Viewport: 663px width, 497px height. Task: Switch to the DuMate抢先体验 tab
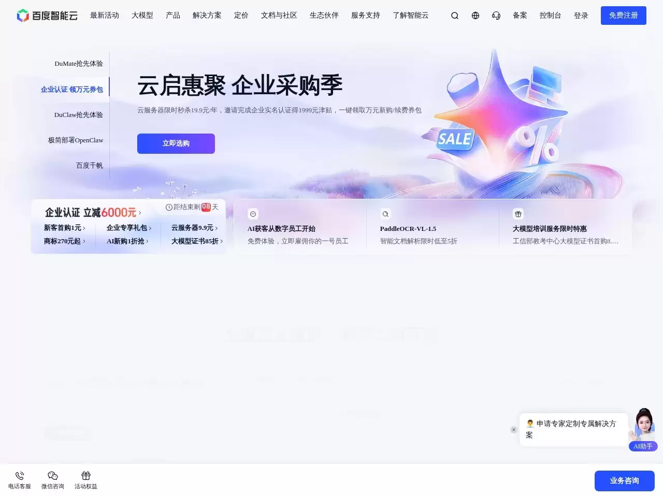pyautogui.click(x=79, y=63)
